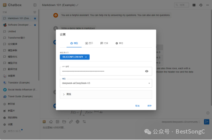This screenshot has width=212, height=140.
Task: Attach a file with folder icon
Action: [x=64, y=122]
